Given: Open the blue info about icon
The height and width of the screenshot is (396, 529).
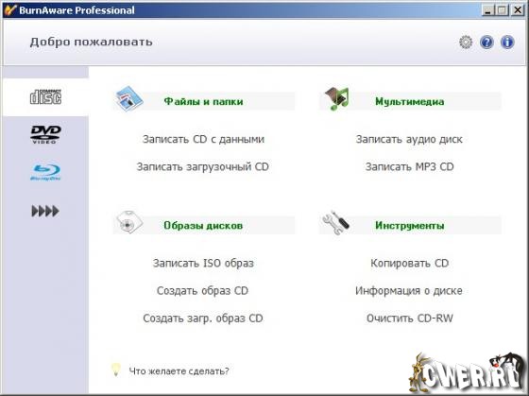Looking at the screenshot, I should pyautogui.click(x=507, y=43).
